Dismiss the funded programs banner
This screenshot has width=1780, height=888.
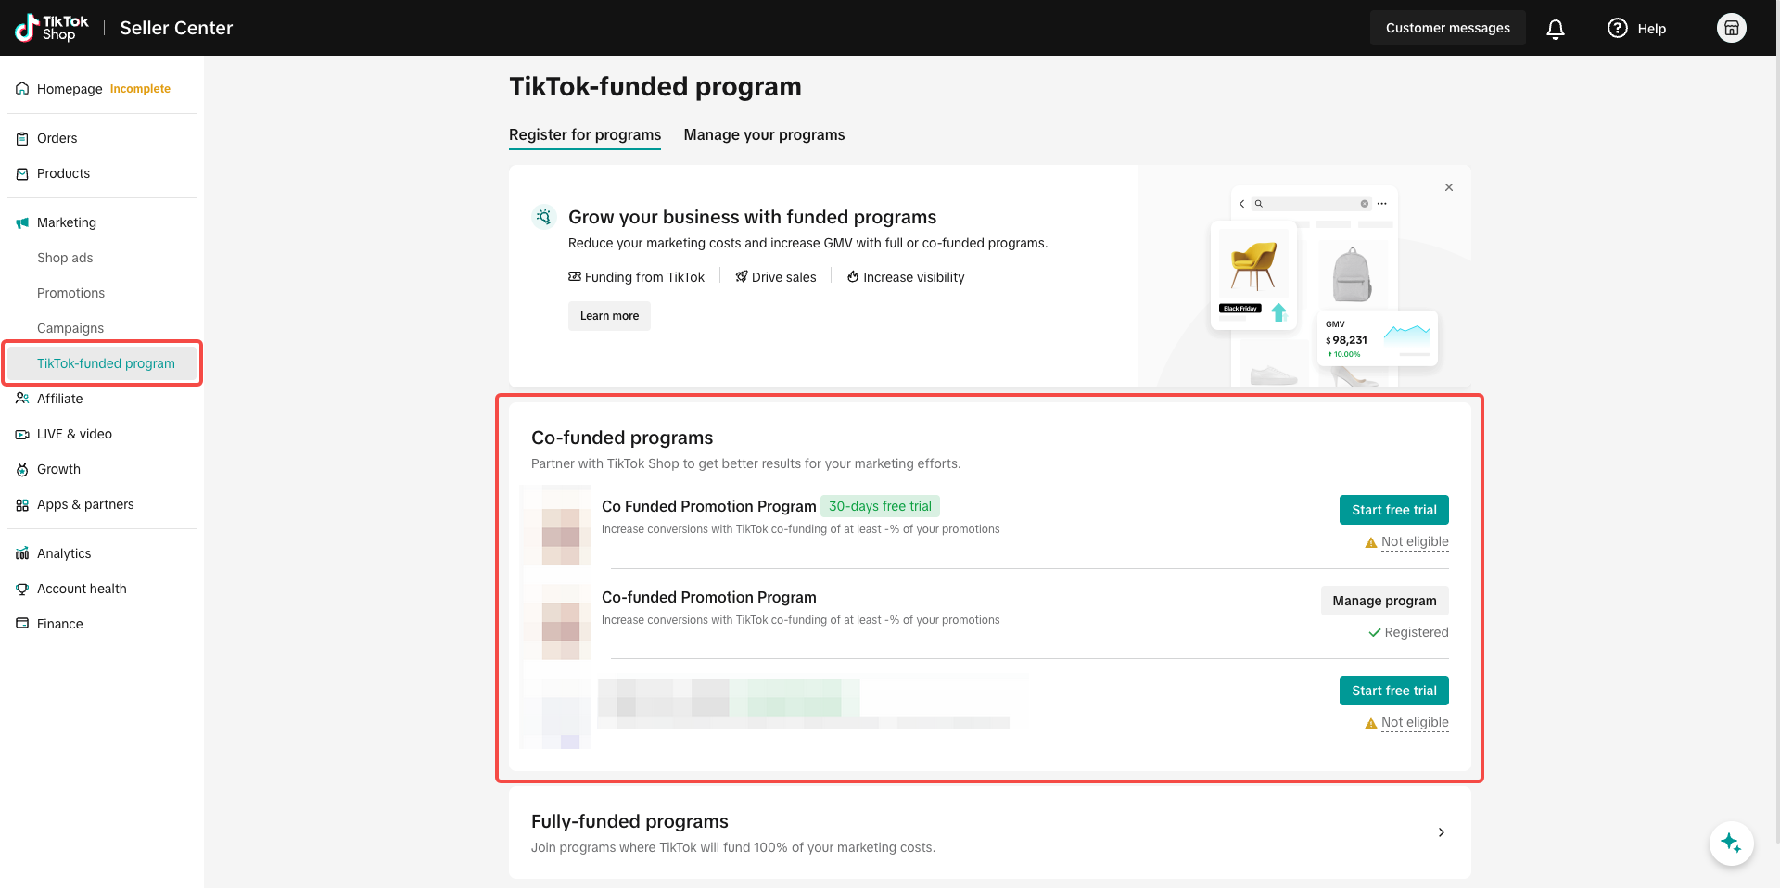1449,187
